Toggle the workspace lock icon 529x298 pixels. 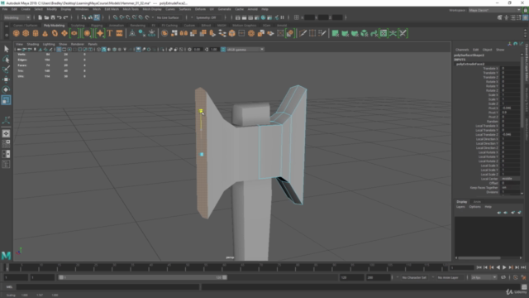tap(526, 10)
